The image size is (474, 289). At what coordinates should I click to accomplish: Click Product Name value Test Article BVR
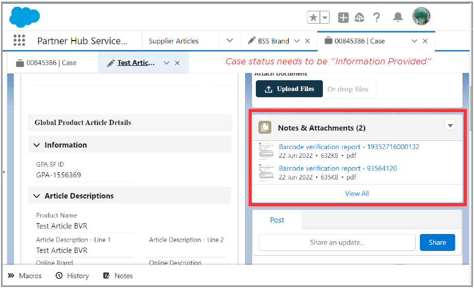pyautogui.click(x=62, y=226)
